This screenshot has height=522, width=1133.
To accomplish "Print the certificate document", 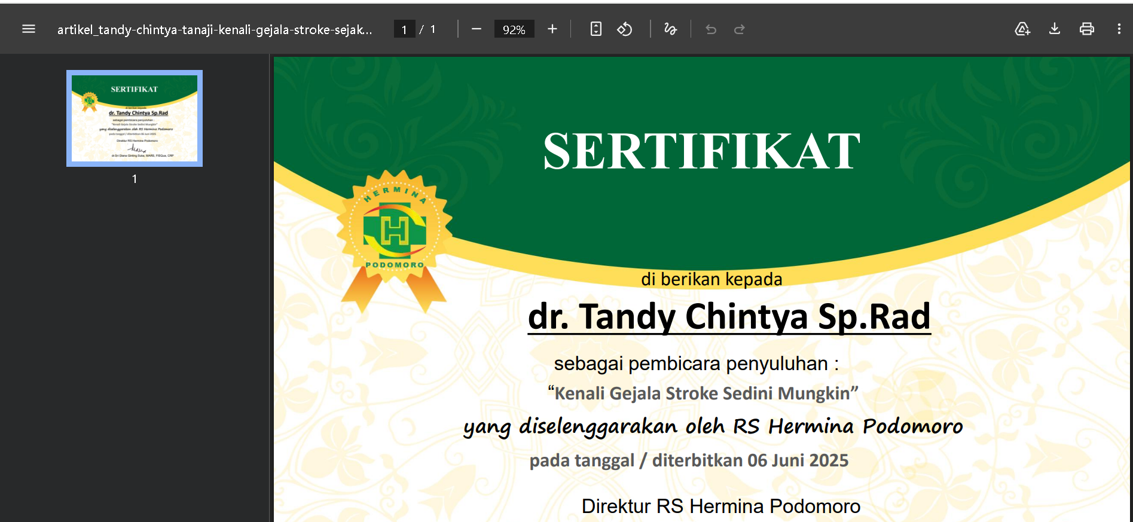I will (1086, 29).
